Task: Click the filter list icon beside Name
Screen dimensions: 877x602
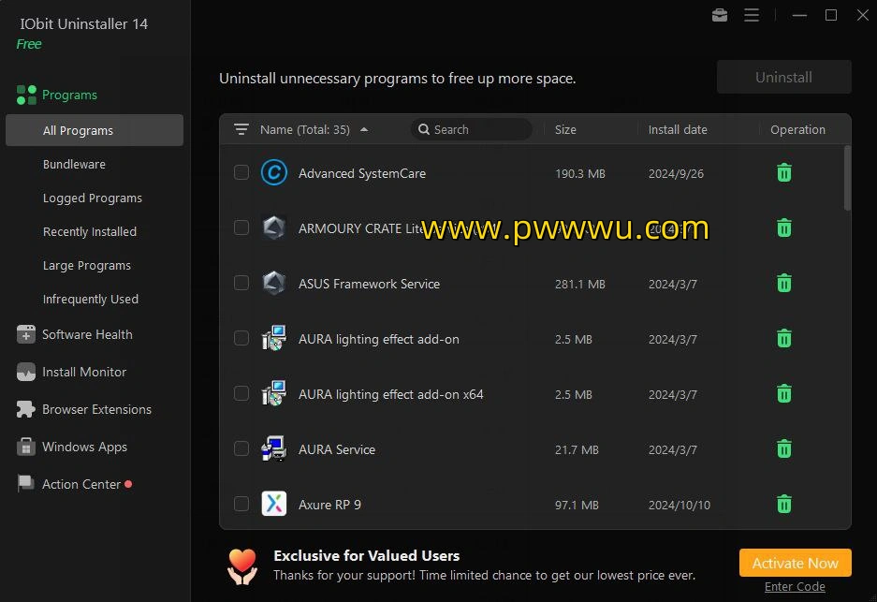Action: [x=241, y=130]
